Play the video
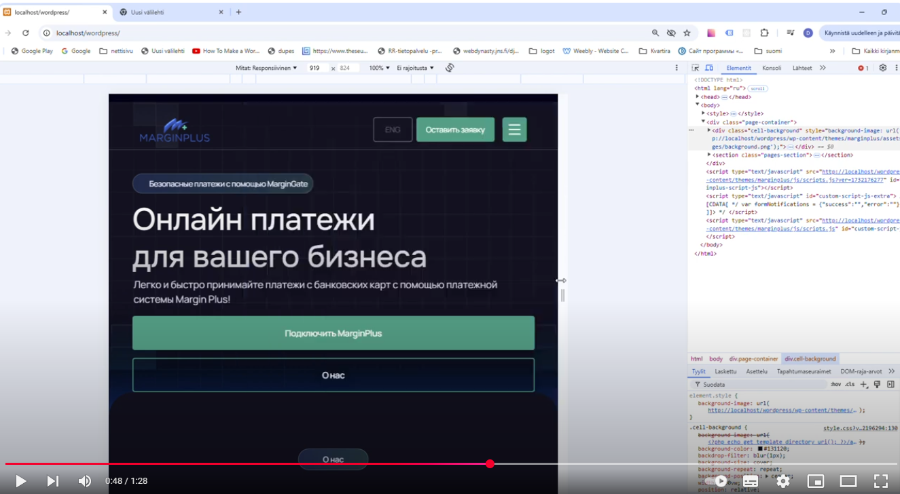This screenshot has height=494, width=900. [20, 481]
